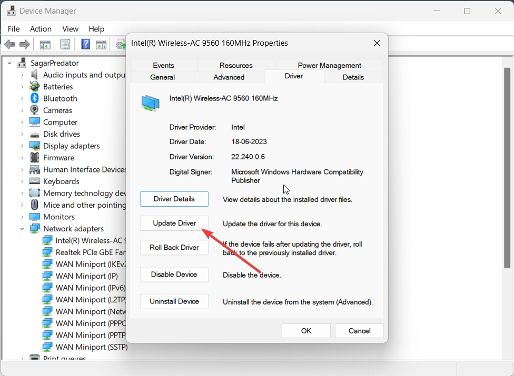Collapse the Network adapters node
Screen dimensions: 514x376
point(22,229)
